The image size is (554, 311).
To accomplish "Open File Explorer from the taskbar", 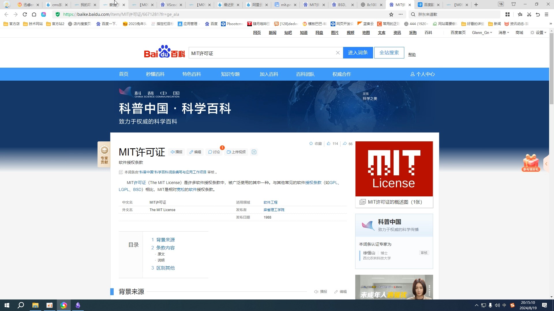I will (x=35, y=305).
